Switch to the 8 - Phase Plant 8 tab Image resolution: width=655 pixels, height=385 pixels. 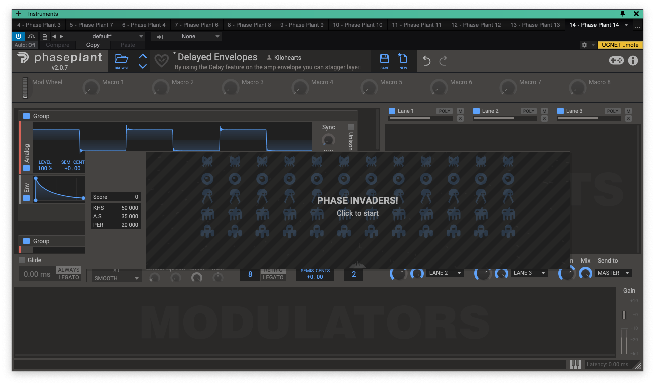[x=249, y=25]
